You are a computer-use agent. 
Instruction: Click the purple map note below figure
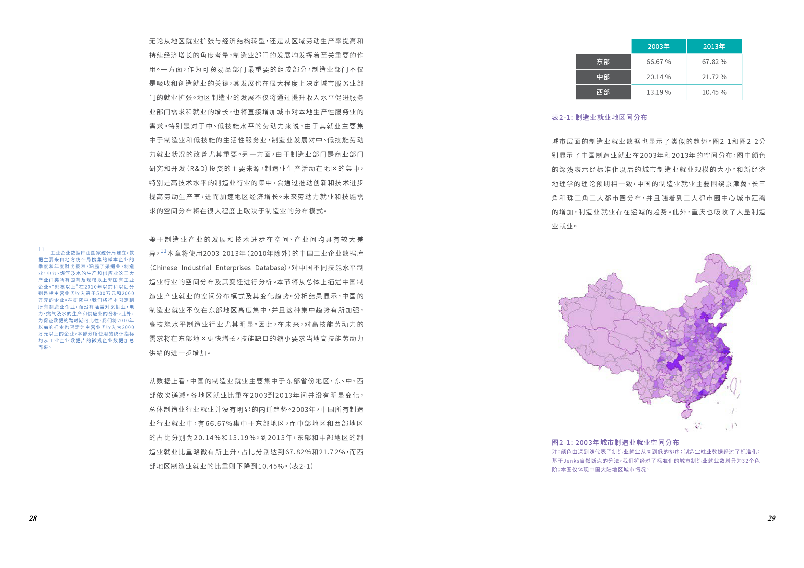tap(656, 460)
